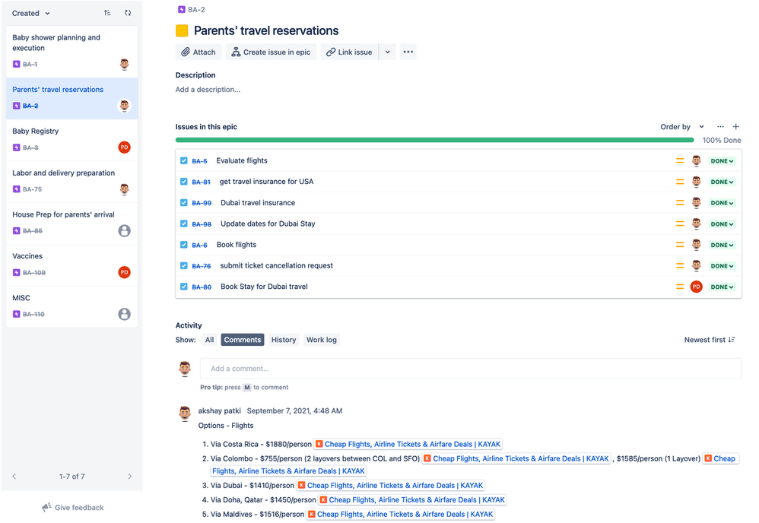Click the PD assignee avatar on BA-80
This screenshot has height=523, width=759.
pos(696,287)
